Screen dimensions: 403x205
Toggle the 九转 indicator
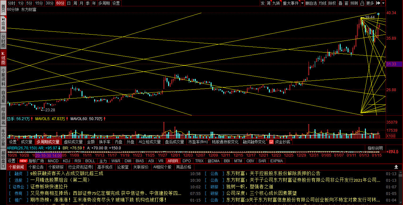click(276, 3)
